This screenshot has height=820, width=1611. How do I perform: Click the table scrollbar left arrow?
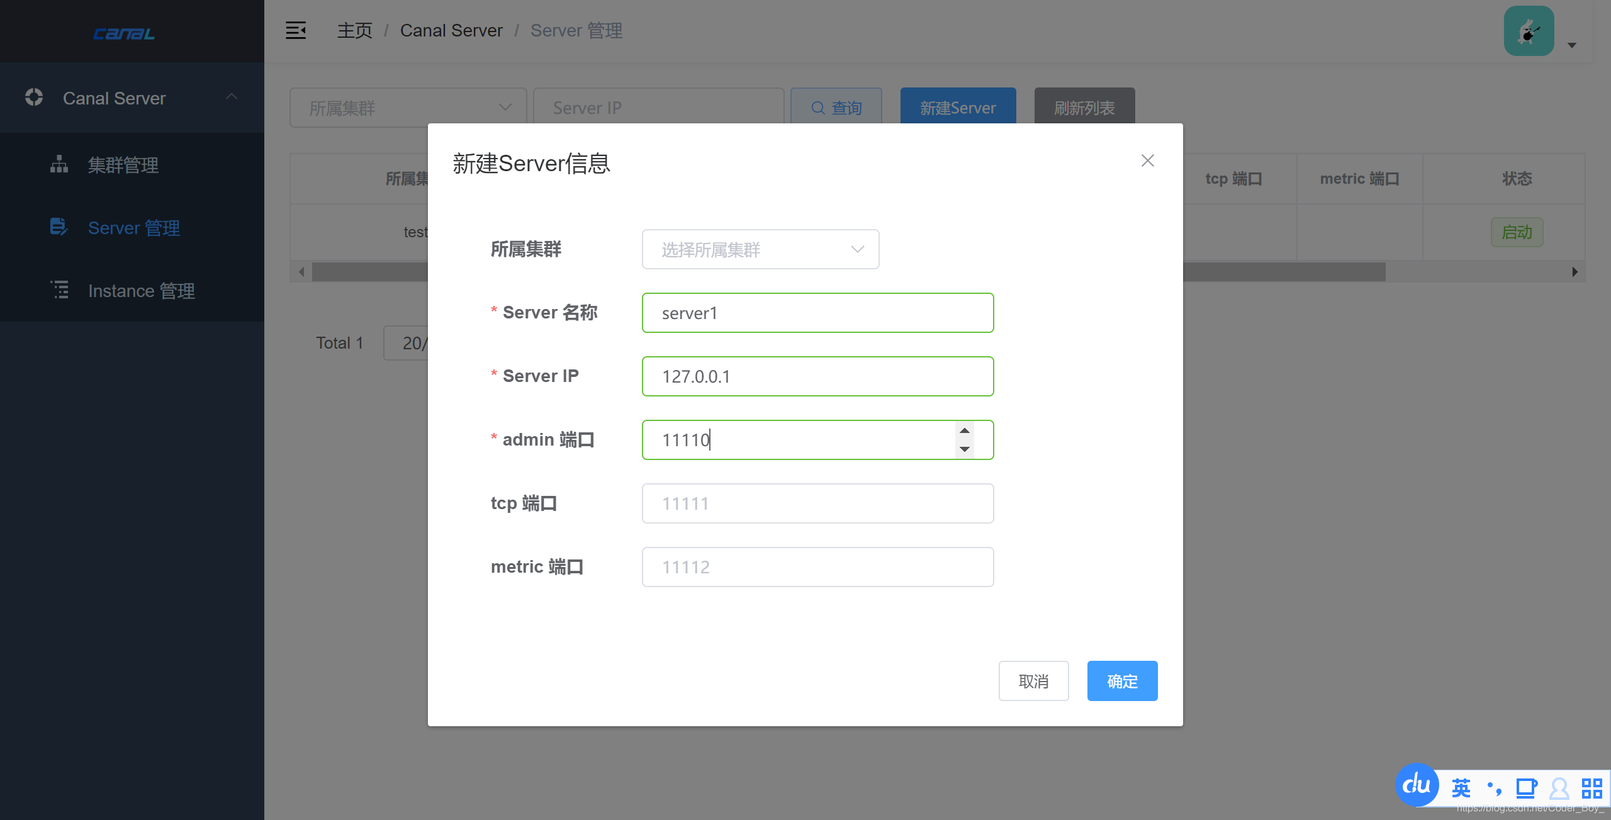coord(301,272)
